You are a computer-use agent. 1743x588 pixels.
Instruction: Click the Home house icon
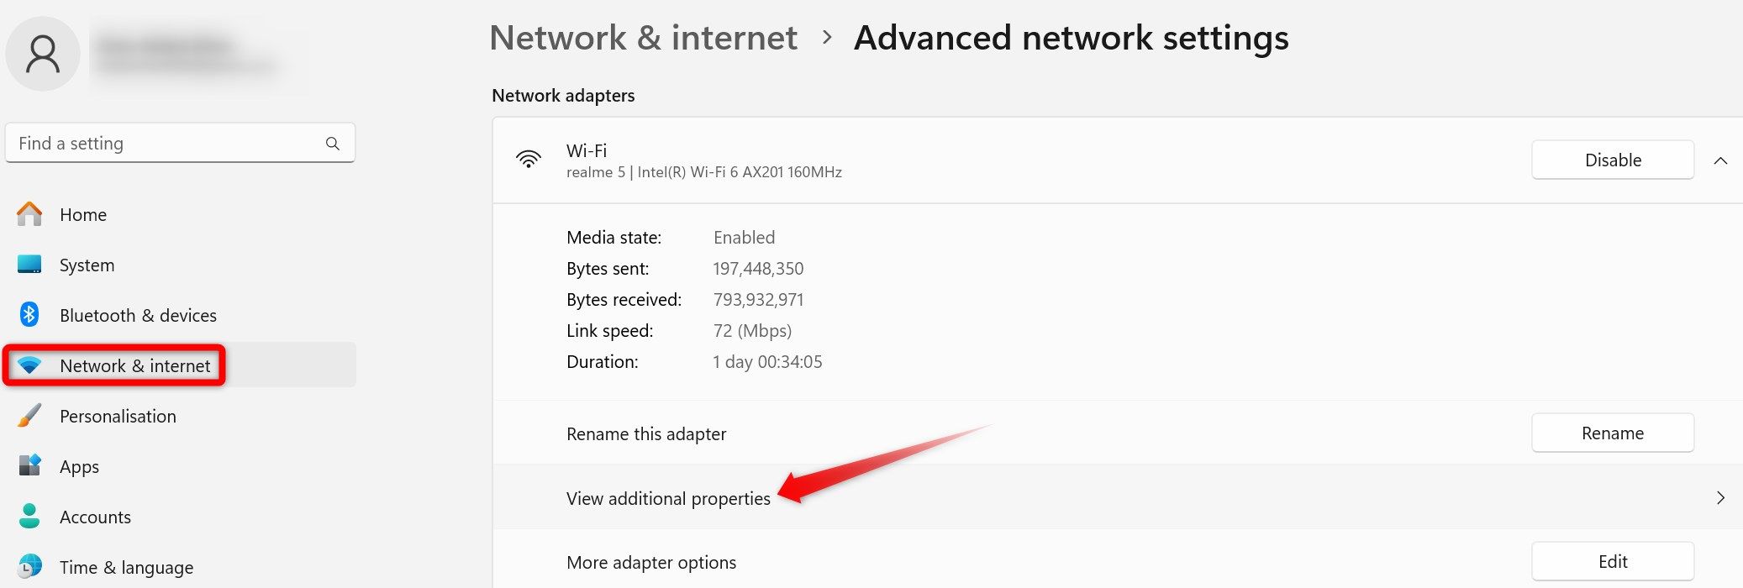coord(29,214)
